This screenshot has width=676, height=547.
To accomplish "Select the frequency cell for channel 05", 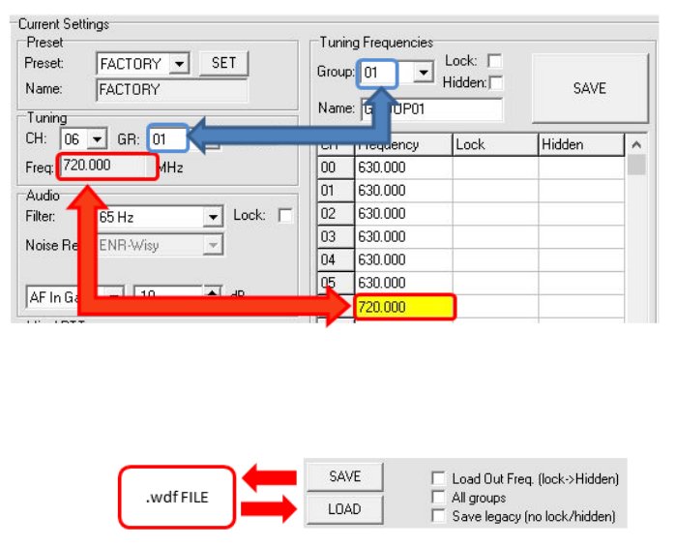I will coord(403,283).
